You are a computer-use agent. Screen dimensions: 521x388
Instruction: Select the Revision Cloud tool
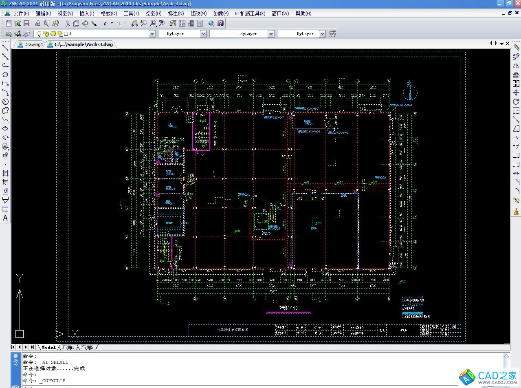(x=5, y=110)
